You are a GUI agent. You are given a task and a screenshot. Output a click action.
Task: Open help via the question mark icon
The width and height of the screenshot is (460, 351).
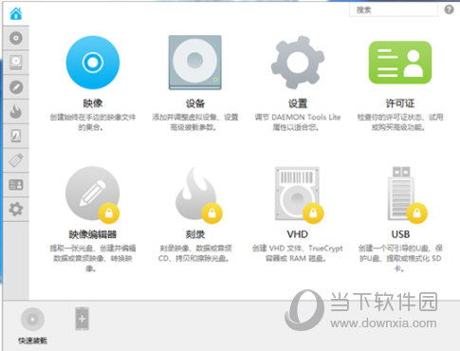click(x=449, y=9)
